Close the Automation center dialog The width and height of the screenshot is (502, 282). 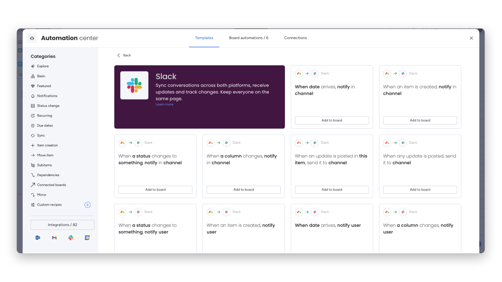(x=471, y=38)
